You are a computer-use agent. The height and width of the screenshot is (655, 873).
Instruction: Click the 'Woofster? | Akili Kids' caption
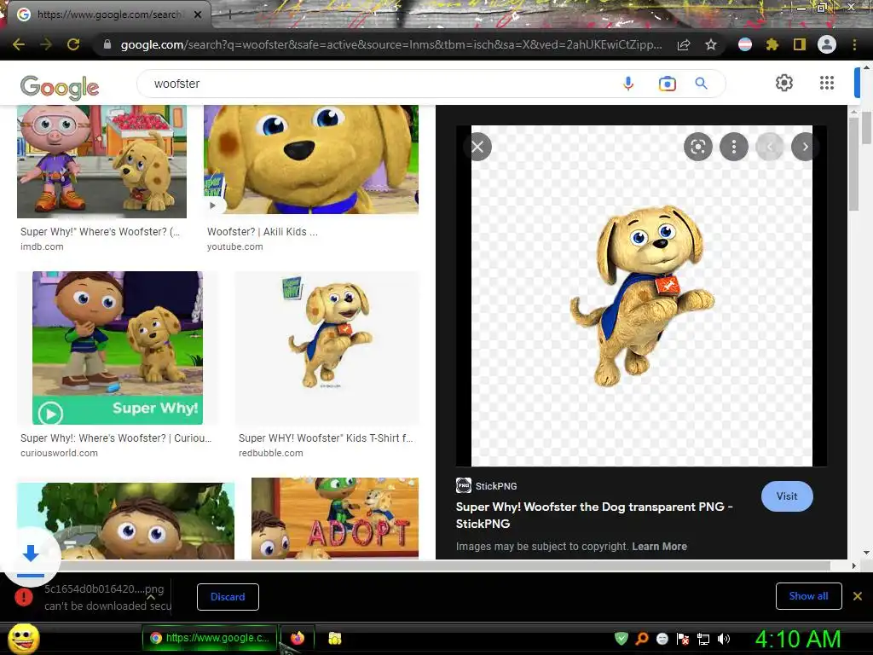(x=263, y=232)
